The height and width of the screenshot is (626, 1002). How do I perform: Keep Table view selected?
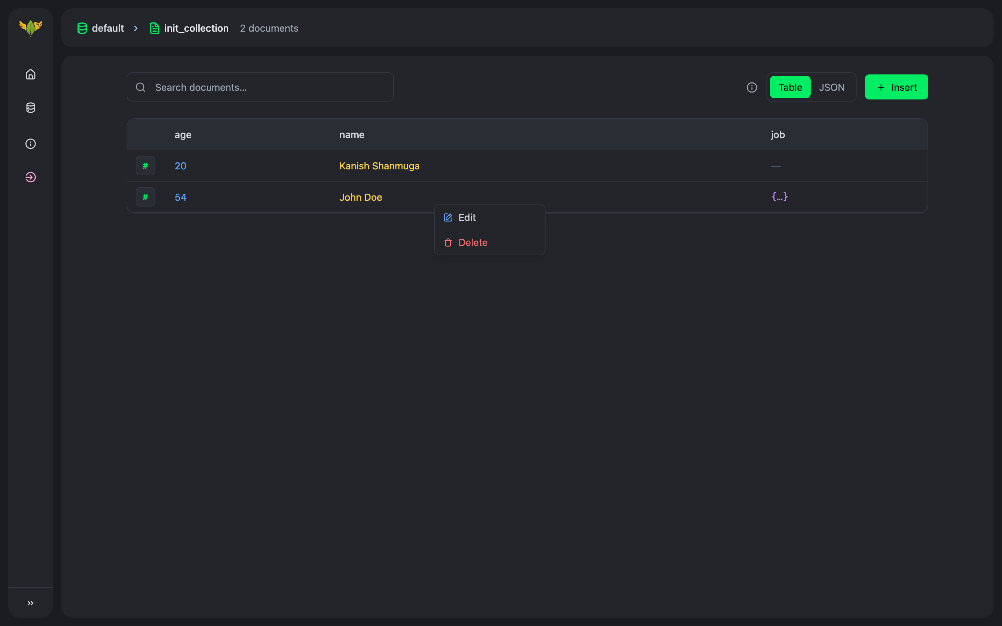(789, 87)
